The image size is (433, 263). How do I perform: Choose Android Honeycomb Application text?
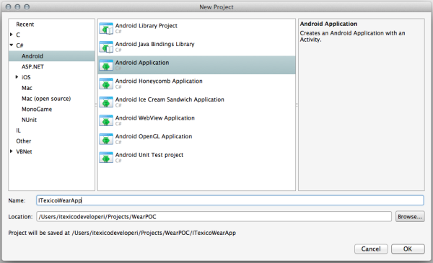tap(159, 81)
